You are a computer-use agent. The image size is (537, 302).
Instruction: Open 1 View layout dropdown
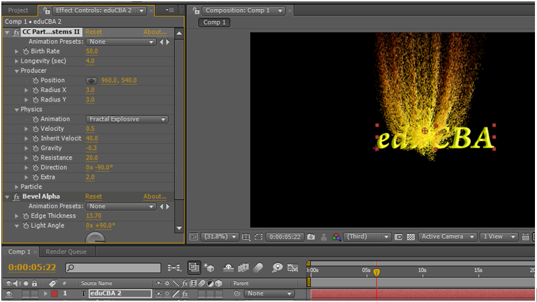499,237
